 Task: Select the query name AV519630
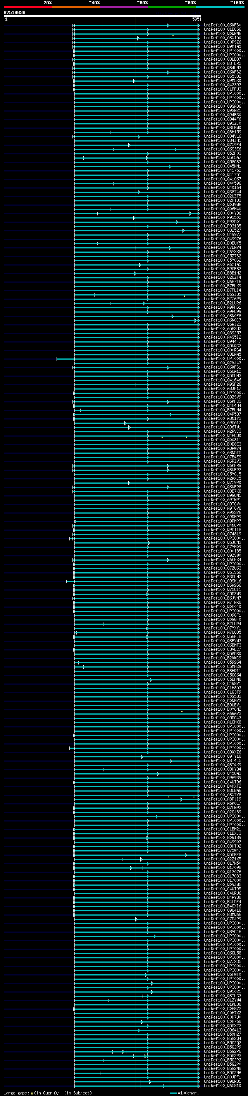(x=14, y=13)
